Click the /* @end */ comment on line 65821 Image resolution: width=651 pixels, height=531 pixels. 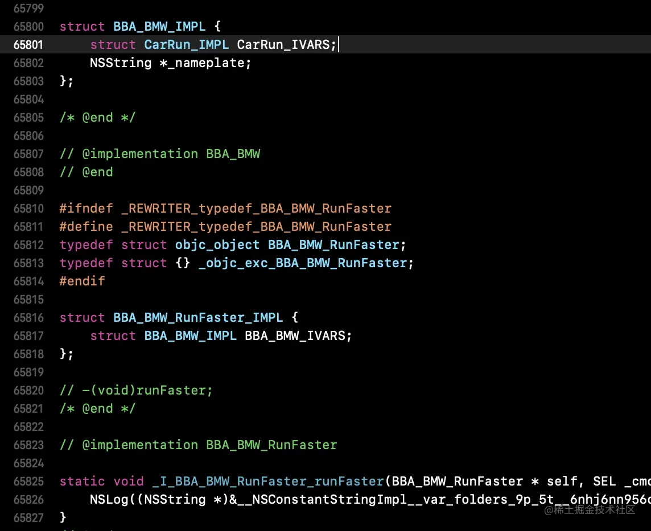pyautogui.click(x=97, y=409)
